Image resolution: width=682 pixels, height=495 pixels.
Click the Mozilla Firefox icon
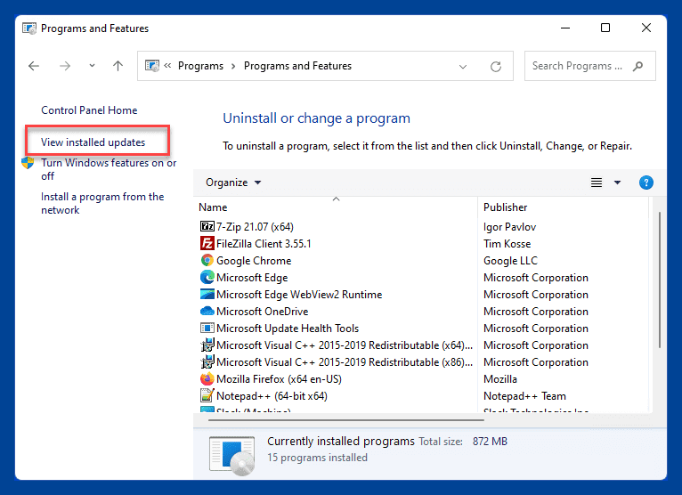pos(207,379)
